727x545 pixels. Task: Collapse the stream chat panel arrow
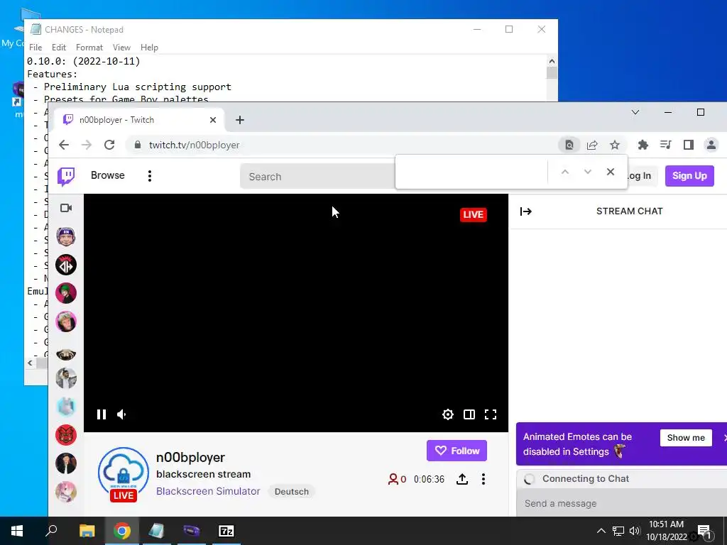526,211
